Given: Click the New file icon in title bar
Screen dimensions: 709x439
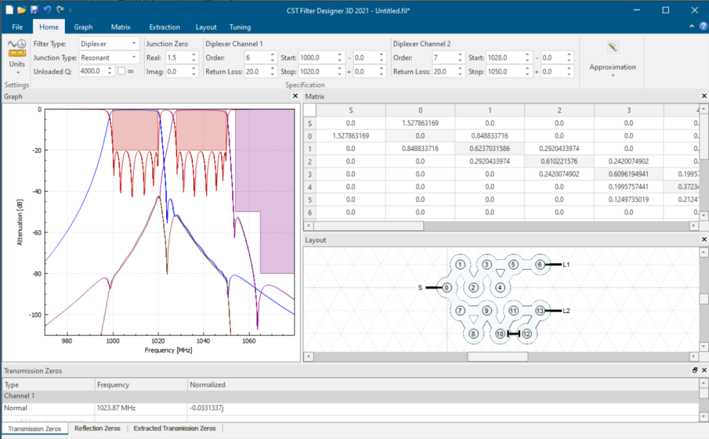Looking at the screenshot, I should coord(8,10).
